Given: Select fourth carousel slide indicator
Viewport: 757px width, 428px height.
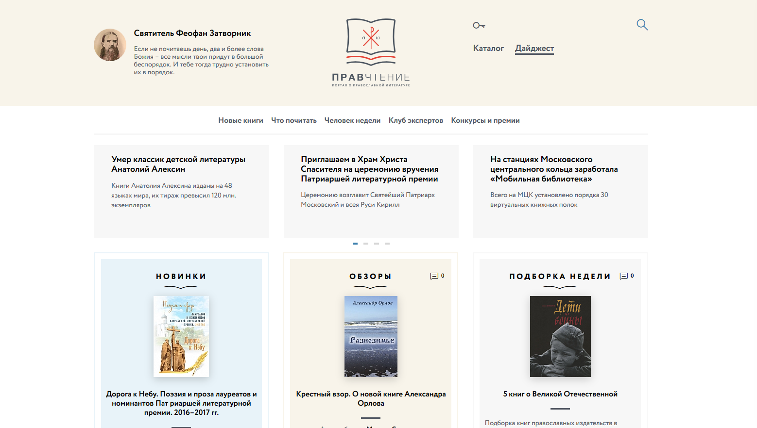Looking at the screenshot, I should coord(387,244).
